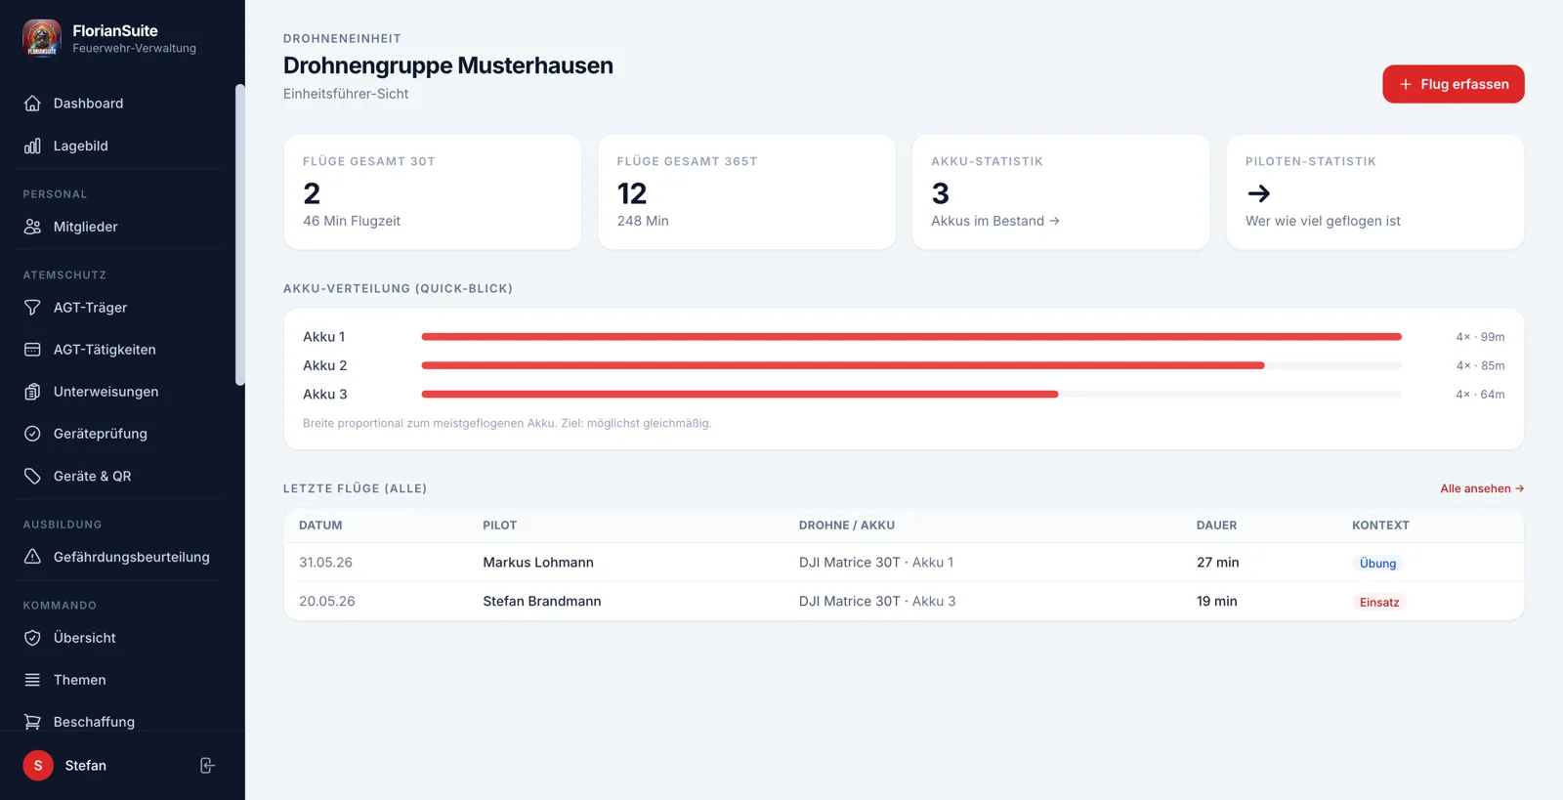This screenshot has width=1563, height=800.
Task: Click the arrow in Piloten-Statistik card
Action: coord(1258,193)
